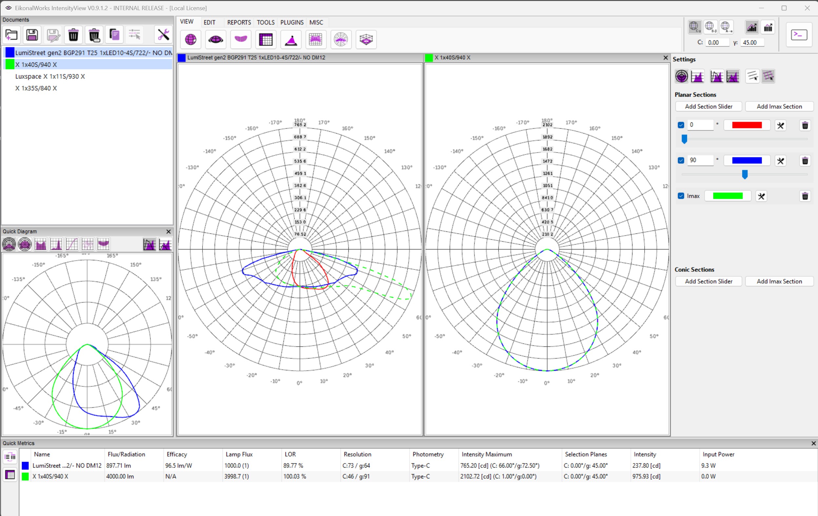818x516 pixels.
Task: Click the cumulative S-curve icon in Quick Diagram
Action: [72, 244]
